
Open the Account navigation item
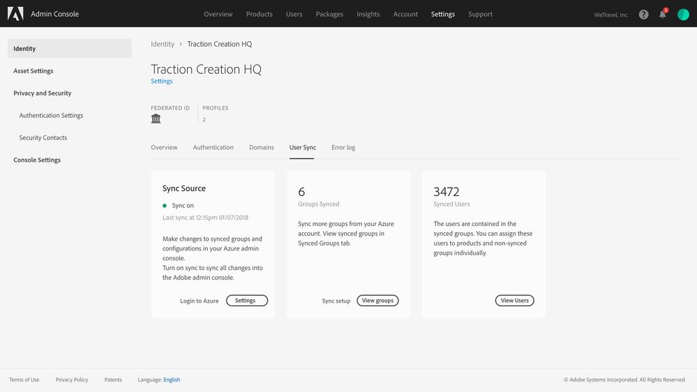pyautogui.click(x=405, y=14)
